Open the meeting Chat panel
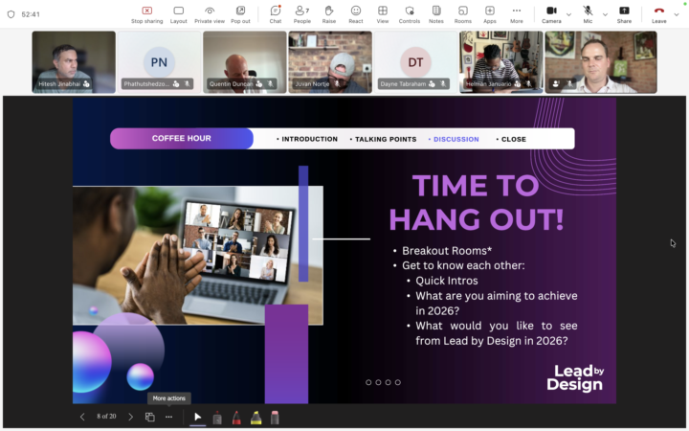This screenshot has width=689, height=431. (276, 13)
